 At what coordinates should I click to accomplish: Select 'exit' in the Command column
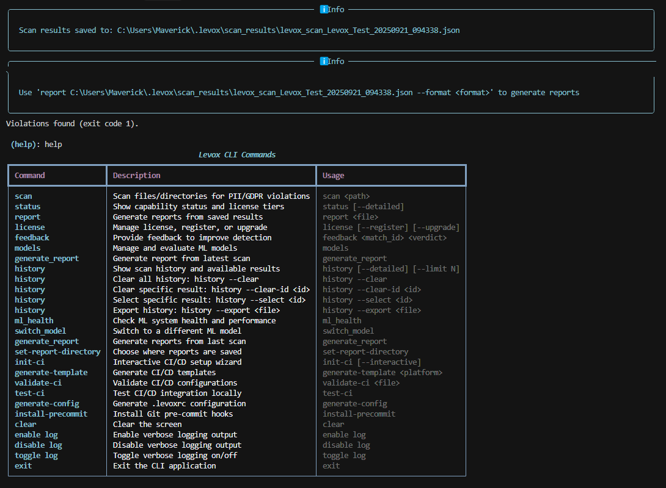coord(23,465)
